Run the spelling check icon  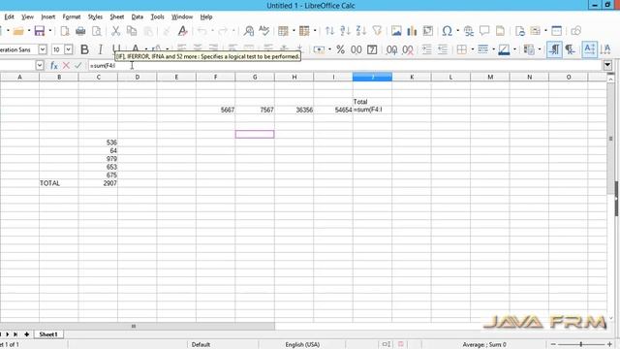[264, 30]
